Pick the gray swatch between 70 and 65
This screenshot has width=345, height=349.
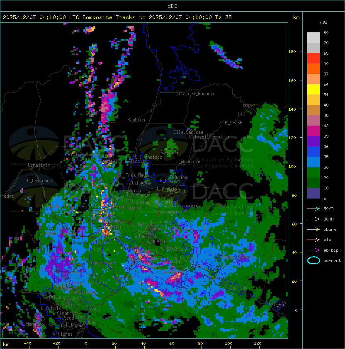click(x=313, y=48)
